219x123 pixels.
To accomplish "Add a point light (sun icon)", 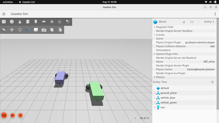I will tap(52, 22).
